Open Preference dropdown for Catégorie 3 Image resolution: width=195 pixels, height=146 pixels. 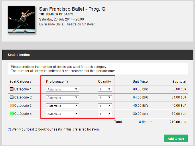(x=62, y=106)
